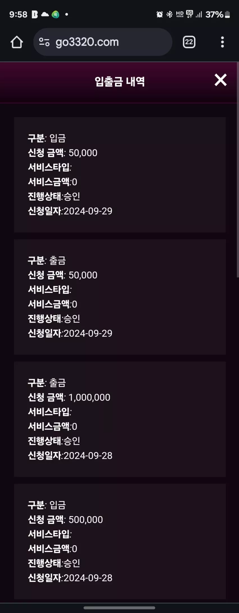The height and width of the screenshot is (613, 239).
Task: Tap the 신청일자 2024-09-28 text of withdrawal
Action: click(70, 455)
